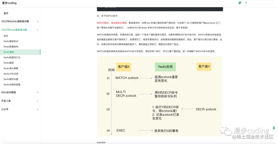This screenshot has width=278, height=144.
Task: Open the Redis数据持久化 page
Action: click(12, 58)
